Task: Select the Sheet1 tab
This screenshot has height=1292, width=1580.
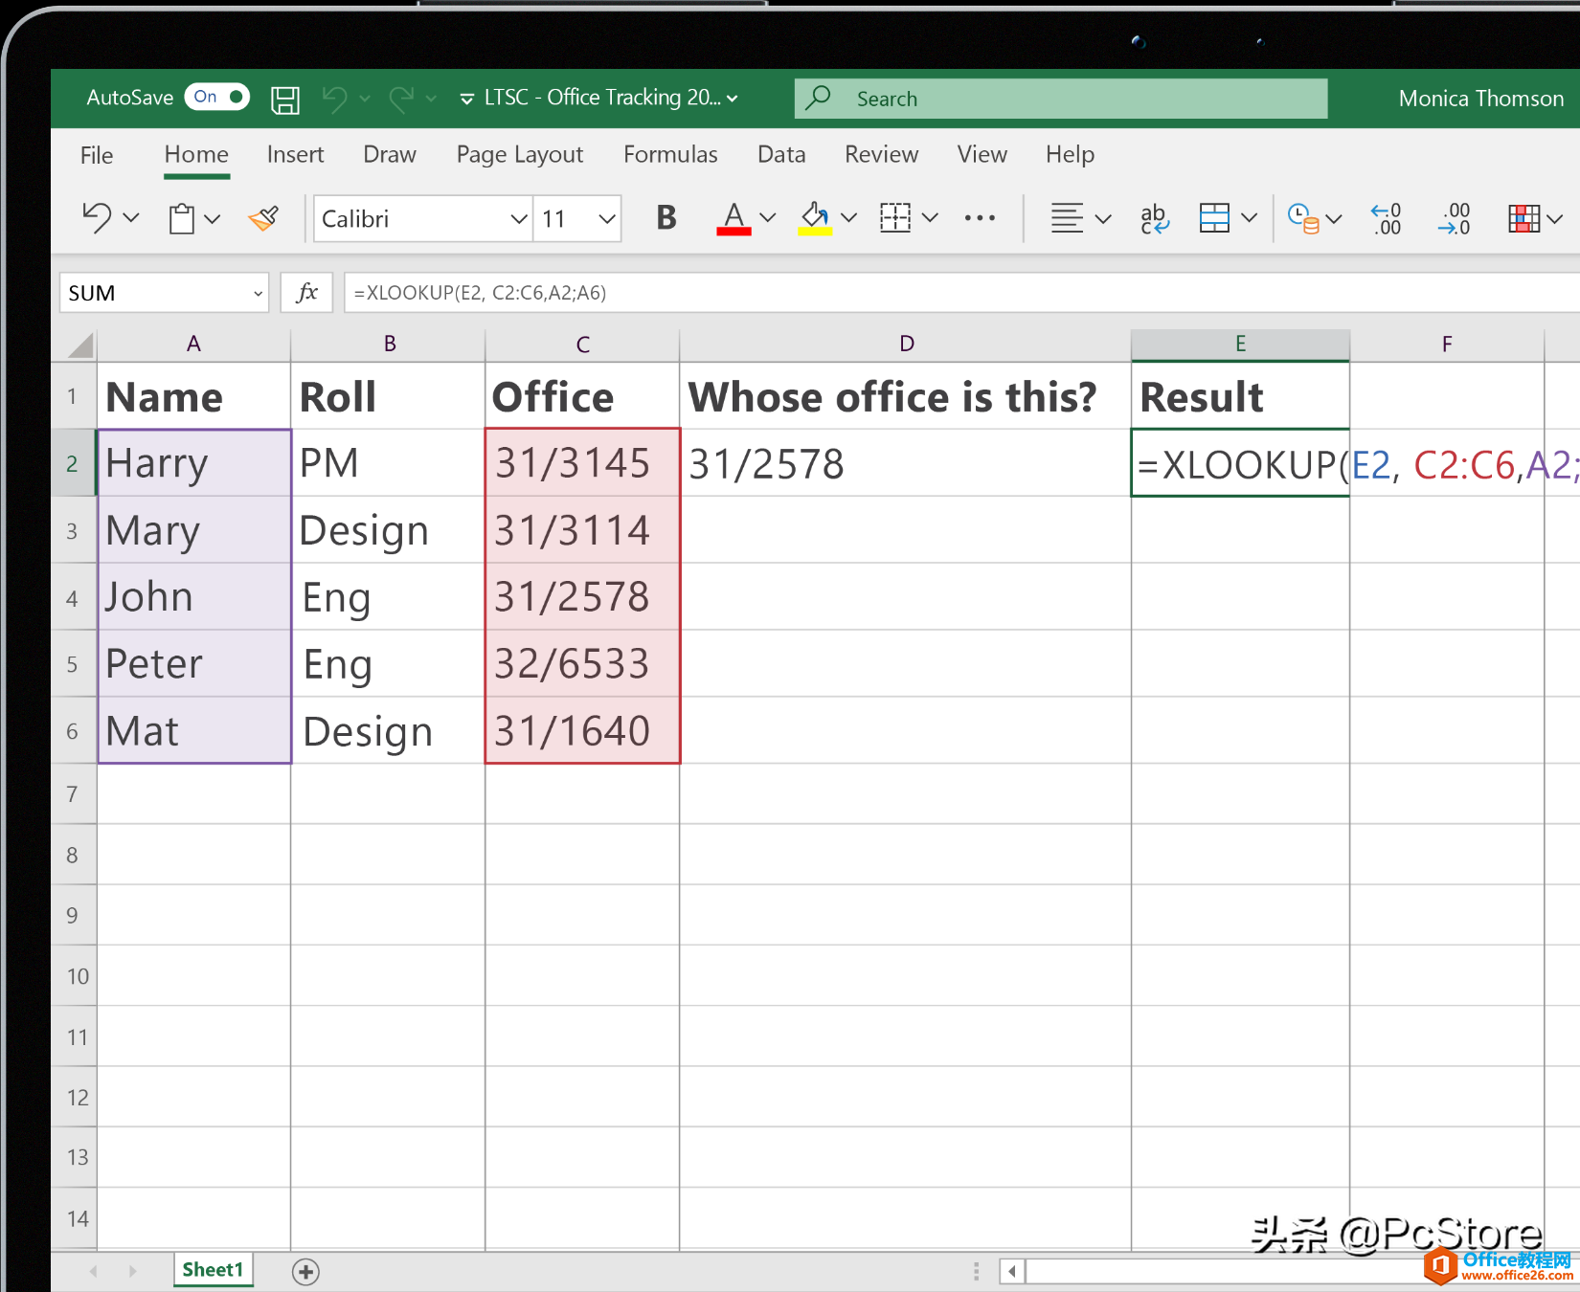Action: pyautogui.click(x=213, y=1270)
